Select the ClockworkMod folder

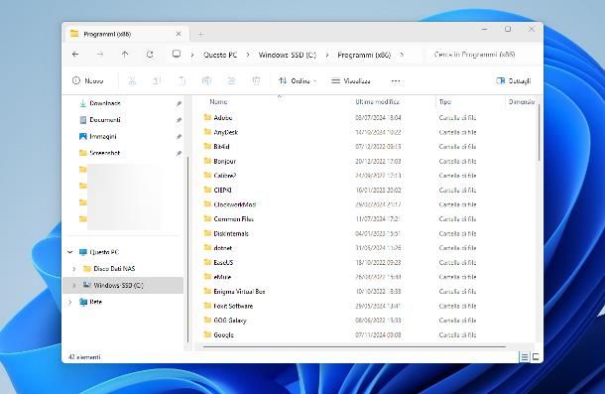tap(235, 204)
